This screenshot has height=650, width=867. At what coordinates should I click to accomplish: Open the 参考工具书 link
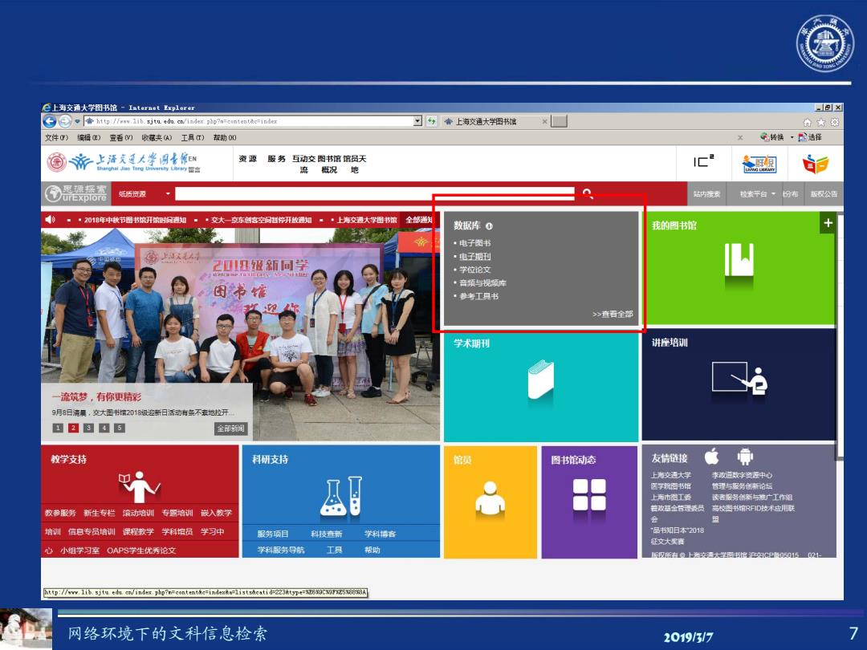click(478, 296)
